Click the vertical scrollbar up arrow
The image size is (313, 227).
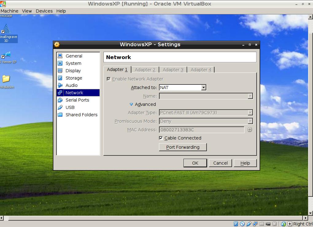click(311, 17)
